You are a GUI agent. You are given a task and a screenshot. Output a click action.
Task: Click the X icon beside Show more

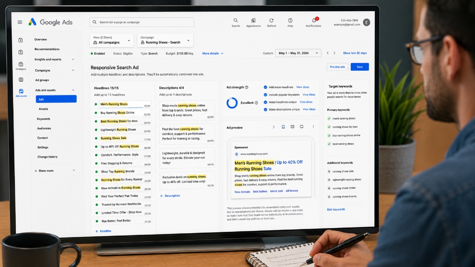[36, 171]
